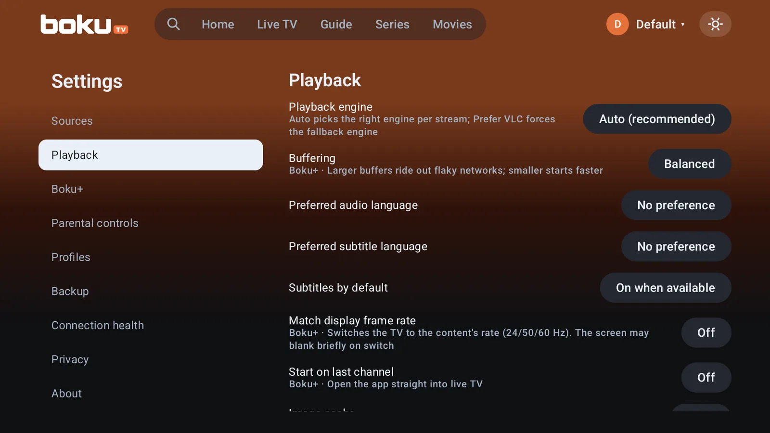The image size is (770, 433).
Task: Open Connection health settings
Action: click(x=151, y=326)
